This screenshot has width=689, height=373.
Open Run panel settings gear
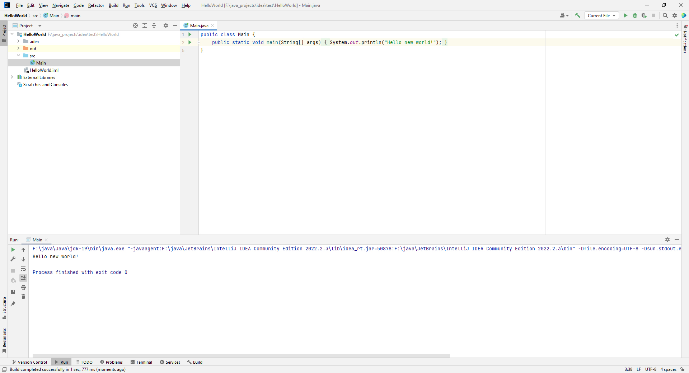pyautogui.click(x=667, y=240)
